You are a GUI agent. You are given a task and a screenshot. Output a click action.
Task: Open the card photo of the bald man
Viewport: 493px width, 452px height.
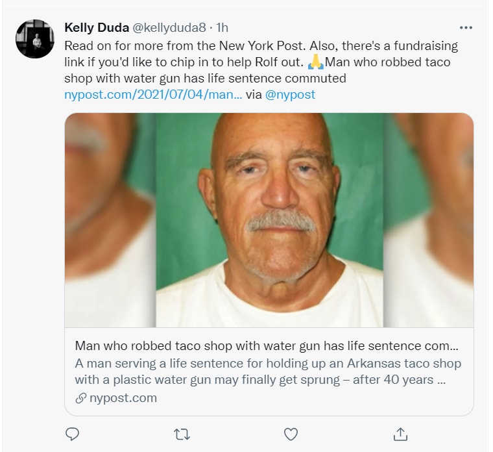pos(269,220)
